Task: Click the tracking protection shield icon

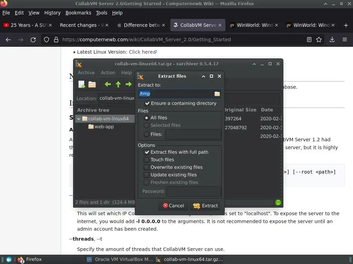Action: click(x=47, y=40)
